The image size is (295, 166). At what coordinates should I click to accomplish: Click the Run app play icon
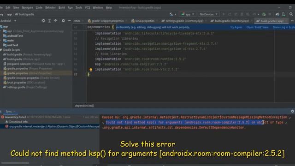[224, 14]
